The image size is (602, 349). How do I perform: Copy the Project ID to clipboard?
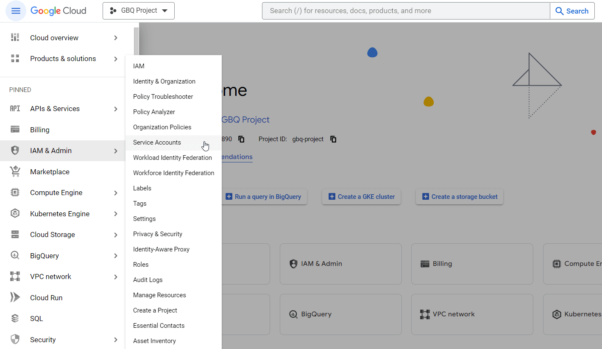[333, 139]
